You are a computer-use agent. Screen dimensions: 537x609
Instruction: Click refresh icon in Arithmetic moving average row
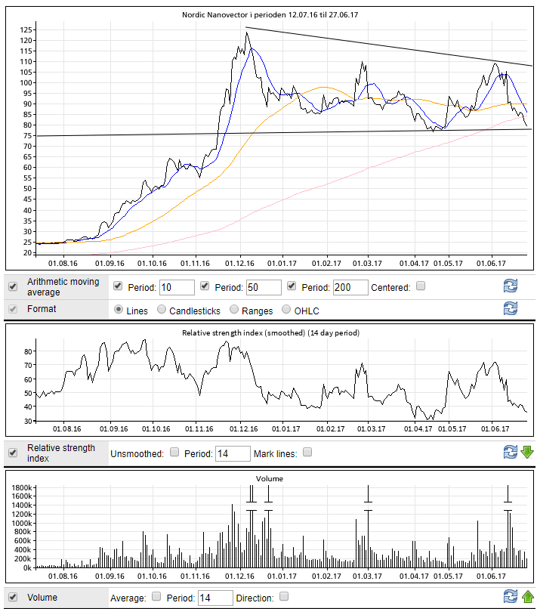coord(511,286)
